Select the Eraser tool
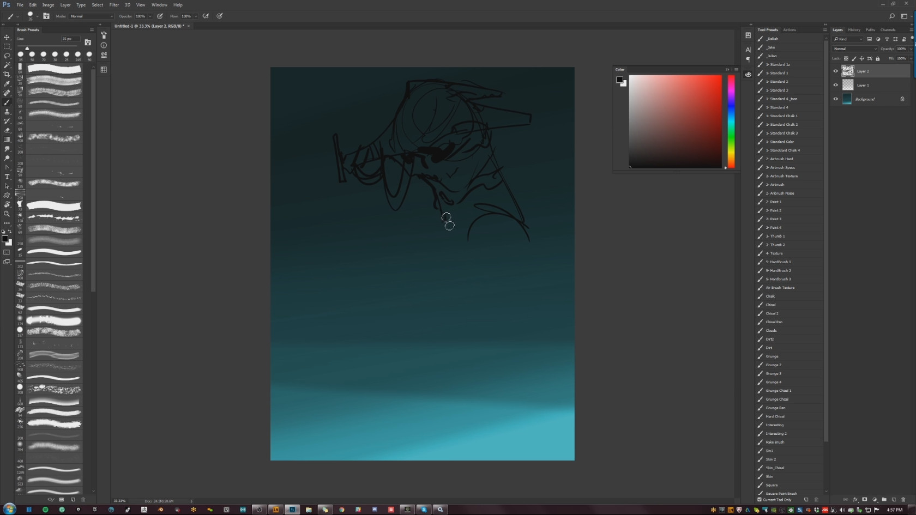 pyautogui.click(x=7, y=130)
